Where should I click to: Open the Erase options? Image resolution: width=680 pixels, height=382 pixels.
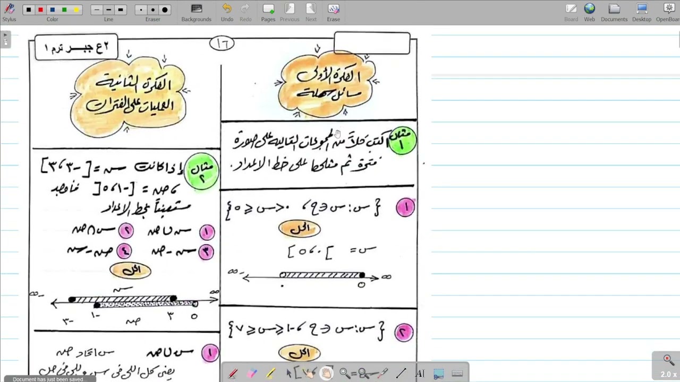click(x=334, y=12)
